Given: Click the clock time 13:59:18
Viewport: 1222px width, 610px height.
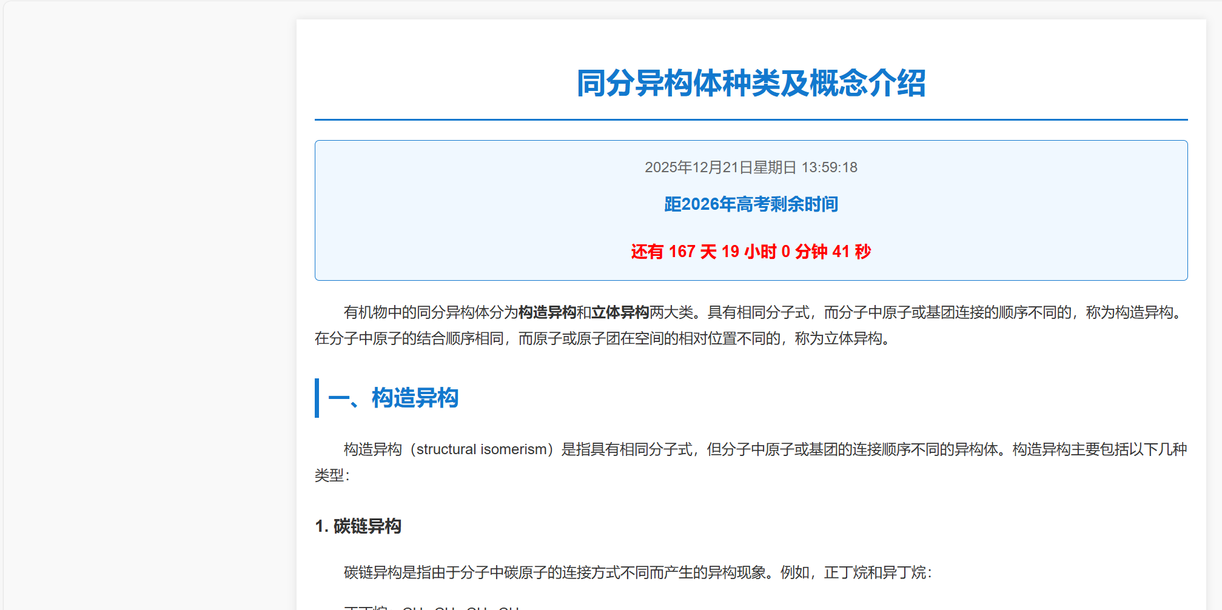Looking at the screenshot, I should pos(829,167).
